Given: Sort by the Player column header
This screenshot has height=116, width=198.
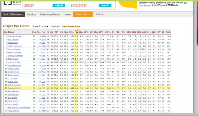Looking at the screenshot, I should [x=11, y=32].
